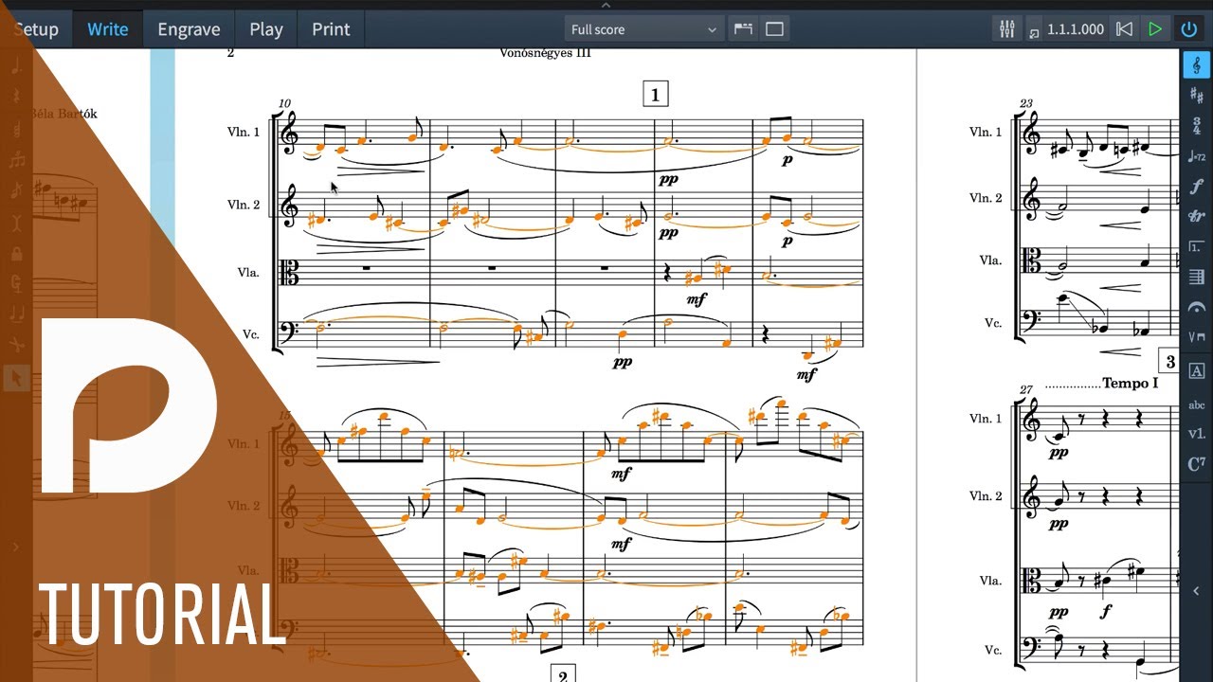The width and height of the screenshot is (1213, 682).
Task: Switch to Write mode tab
Action: click(108, 29)
